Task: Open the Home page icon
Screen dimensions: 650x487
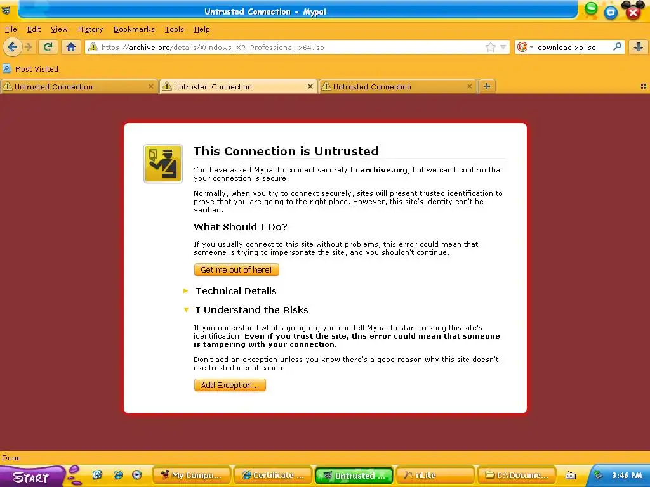Action: click(x=71, y=47)
